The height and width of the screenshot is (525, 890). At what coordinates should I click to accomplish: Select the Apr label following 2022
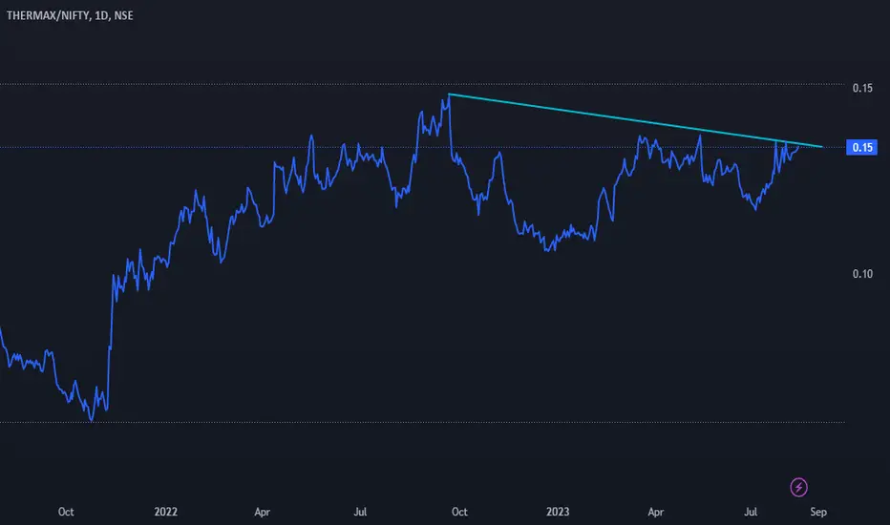262,512
